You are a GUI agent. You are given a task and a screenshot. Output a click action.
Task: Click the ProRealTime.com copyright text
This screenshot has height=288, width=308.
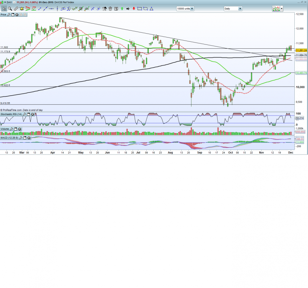click(11, 110)
